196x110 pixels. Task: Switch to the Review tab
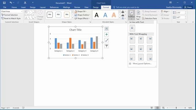[77, 7]
